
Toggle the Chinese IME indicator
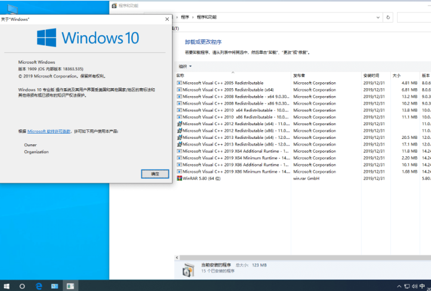pyautogui.click(x=422, y=286)
